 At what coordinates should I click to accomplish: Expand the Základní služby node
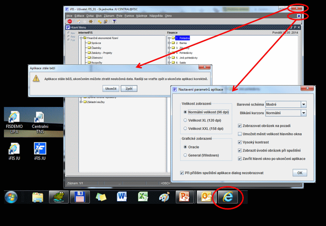[x=81, y=102]
